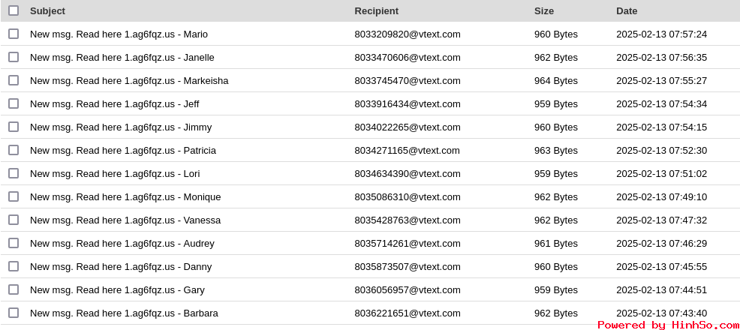
Task: Click recipient 8035873507@vtext.com
Action: [408, 266]
